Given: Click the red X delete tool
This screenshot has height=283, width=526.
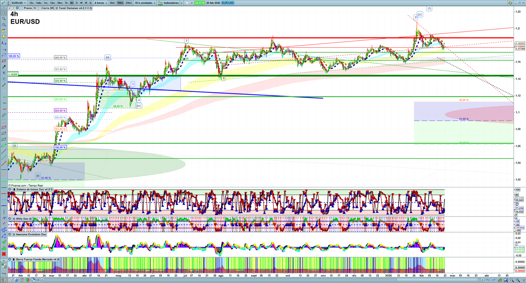Looking at the screenshot, I should pos(4,254).
